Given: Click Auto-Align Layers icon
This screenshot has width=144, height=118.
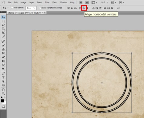Looking at the screenshot, I should coord(118,8).
